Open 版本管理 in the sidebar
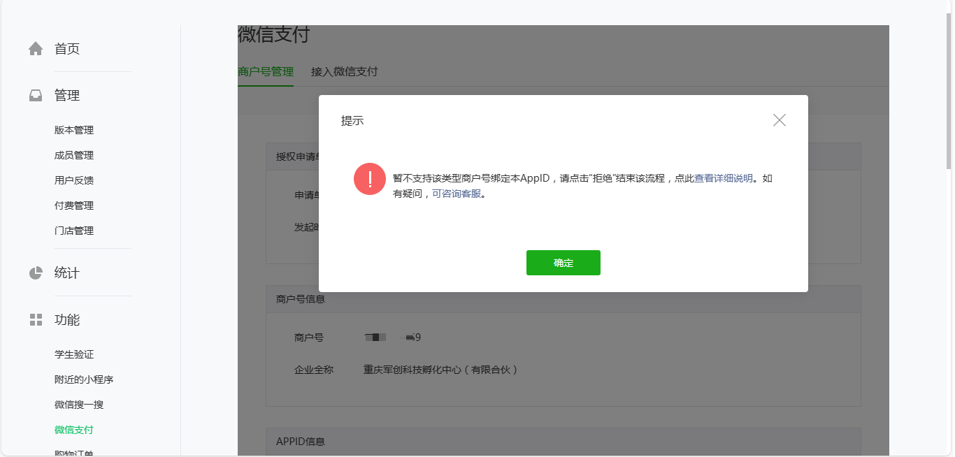Viewport: 955px width, 457px height. click(74, 130)
